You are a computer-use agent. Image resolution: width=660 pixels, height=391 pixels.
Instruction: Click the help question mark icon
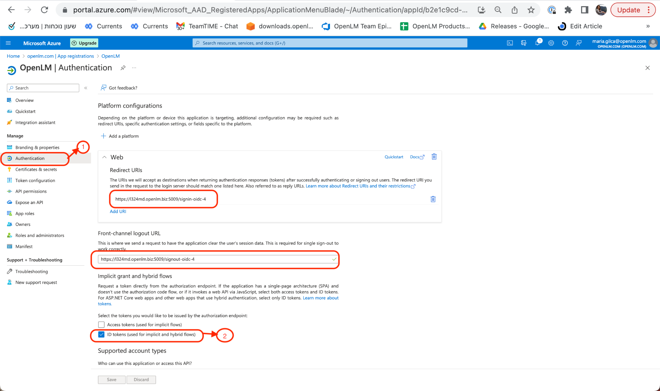[x=565, y=43]
